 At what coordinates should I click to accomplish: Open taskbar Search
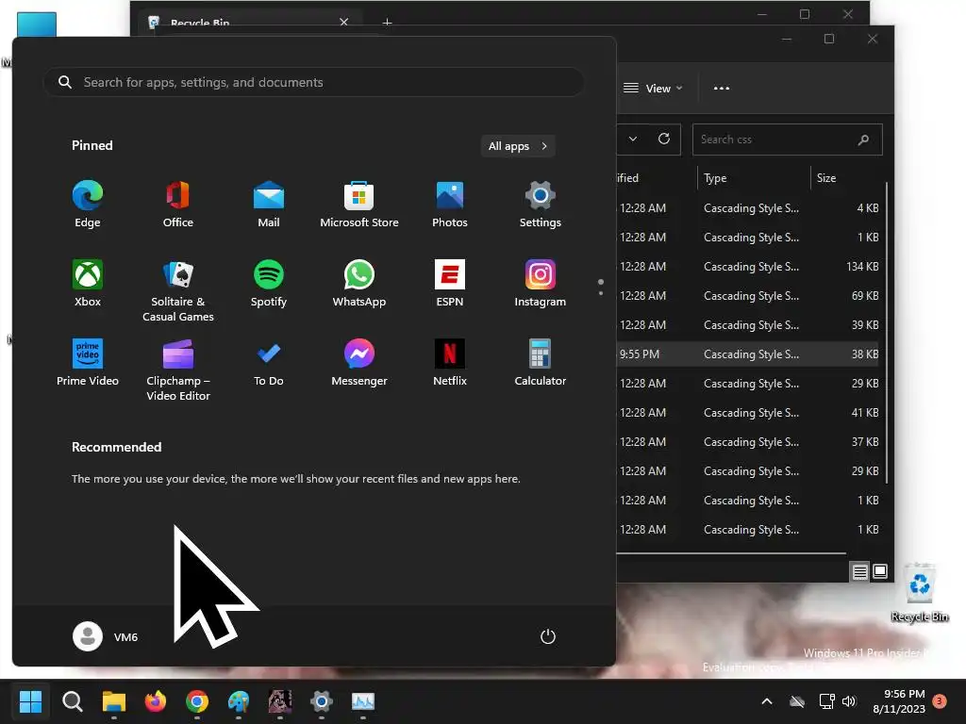tap(72, 701)
